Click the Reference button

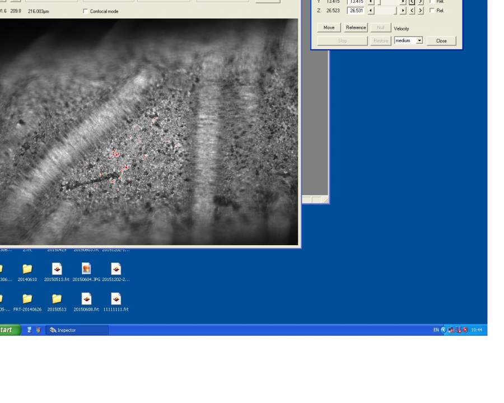pyautogui.click(x=356, y=27)
